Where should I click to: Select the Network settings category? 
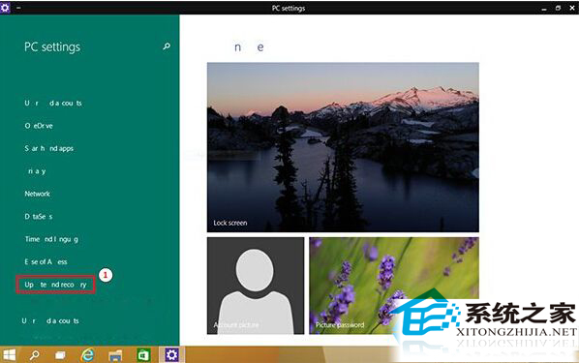38,194
